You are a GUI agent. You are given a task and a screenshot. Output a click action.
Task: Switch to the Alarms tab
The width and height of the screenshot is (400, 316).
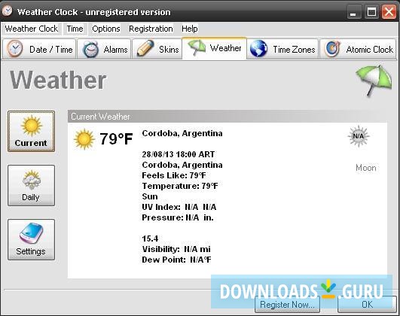(x=104, y=49)
